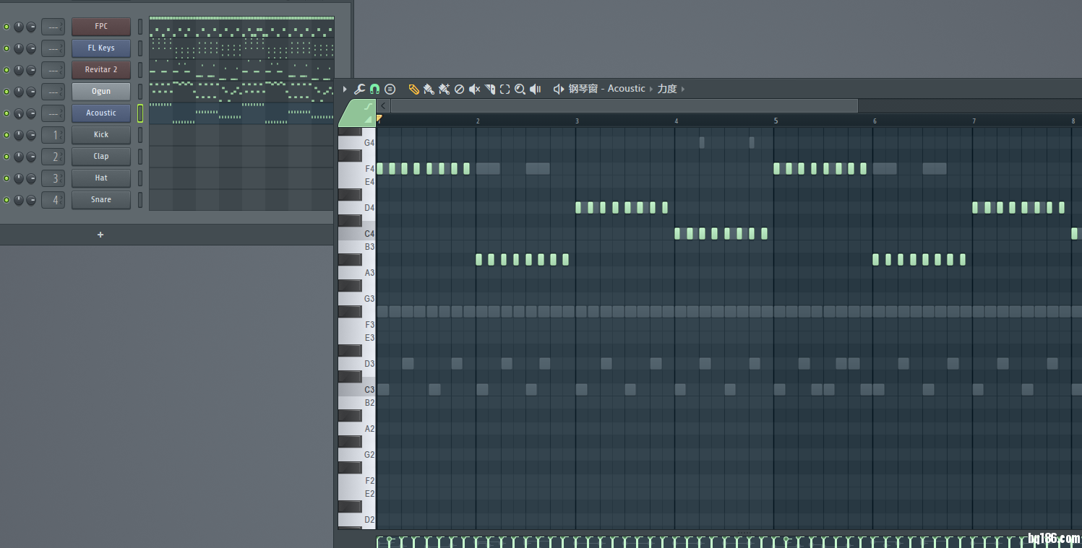Open the Ogun mixer track selector
Screen dimensions: 1082x548
(53, 92)
